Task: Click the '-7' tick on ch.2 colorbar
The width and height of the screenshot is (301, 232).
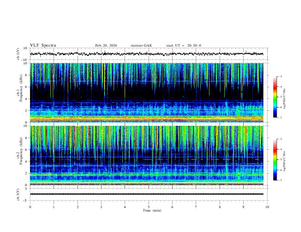Action: [x=280, y=180]
